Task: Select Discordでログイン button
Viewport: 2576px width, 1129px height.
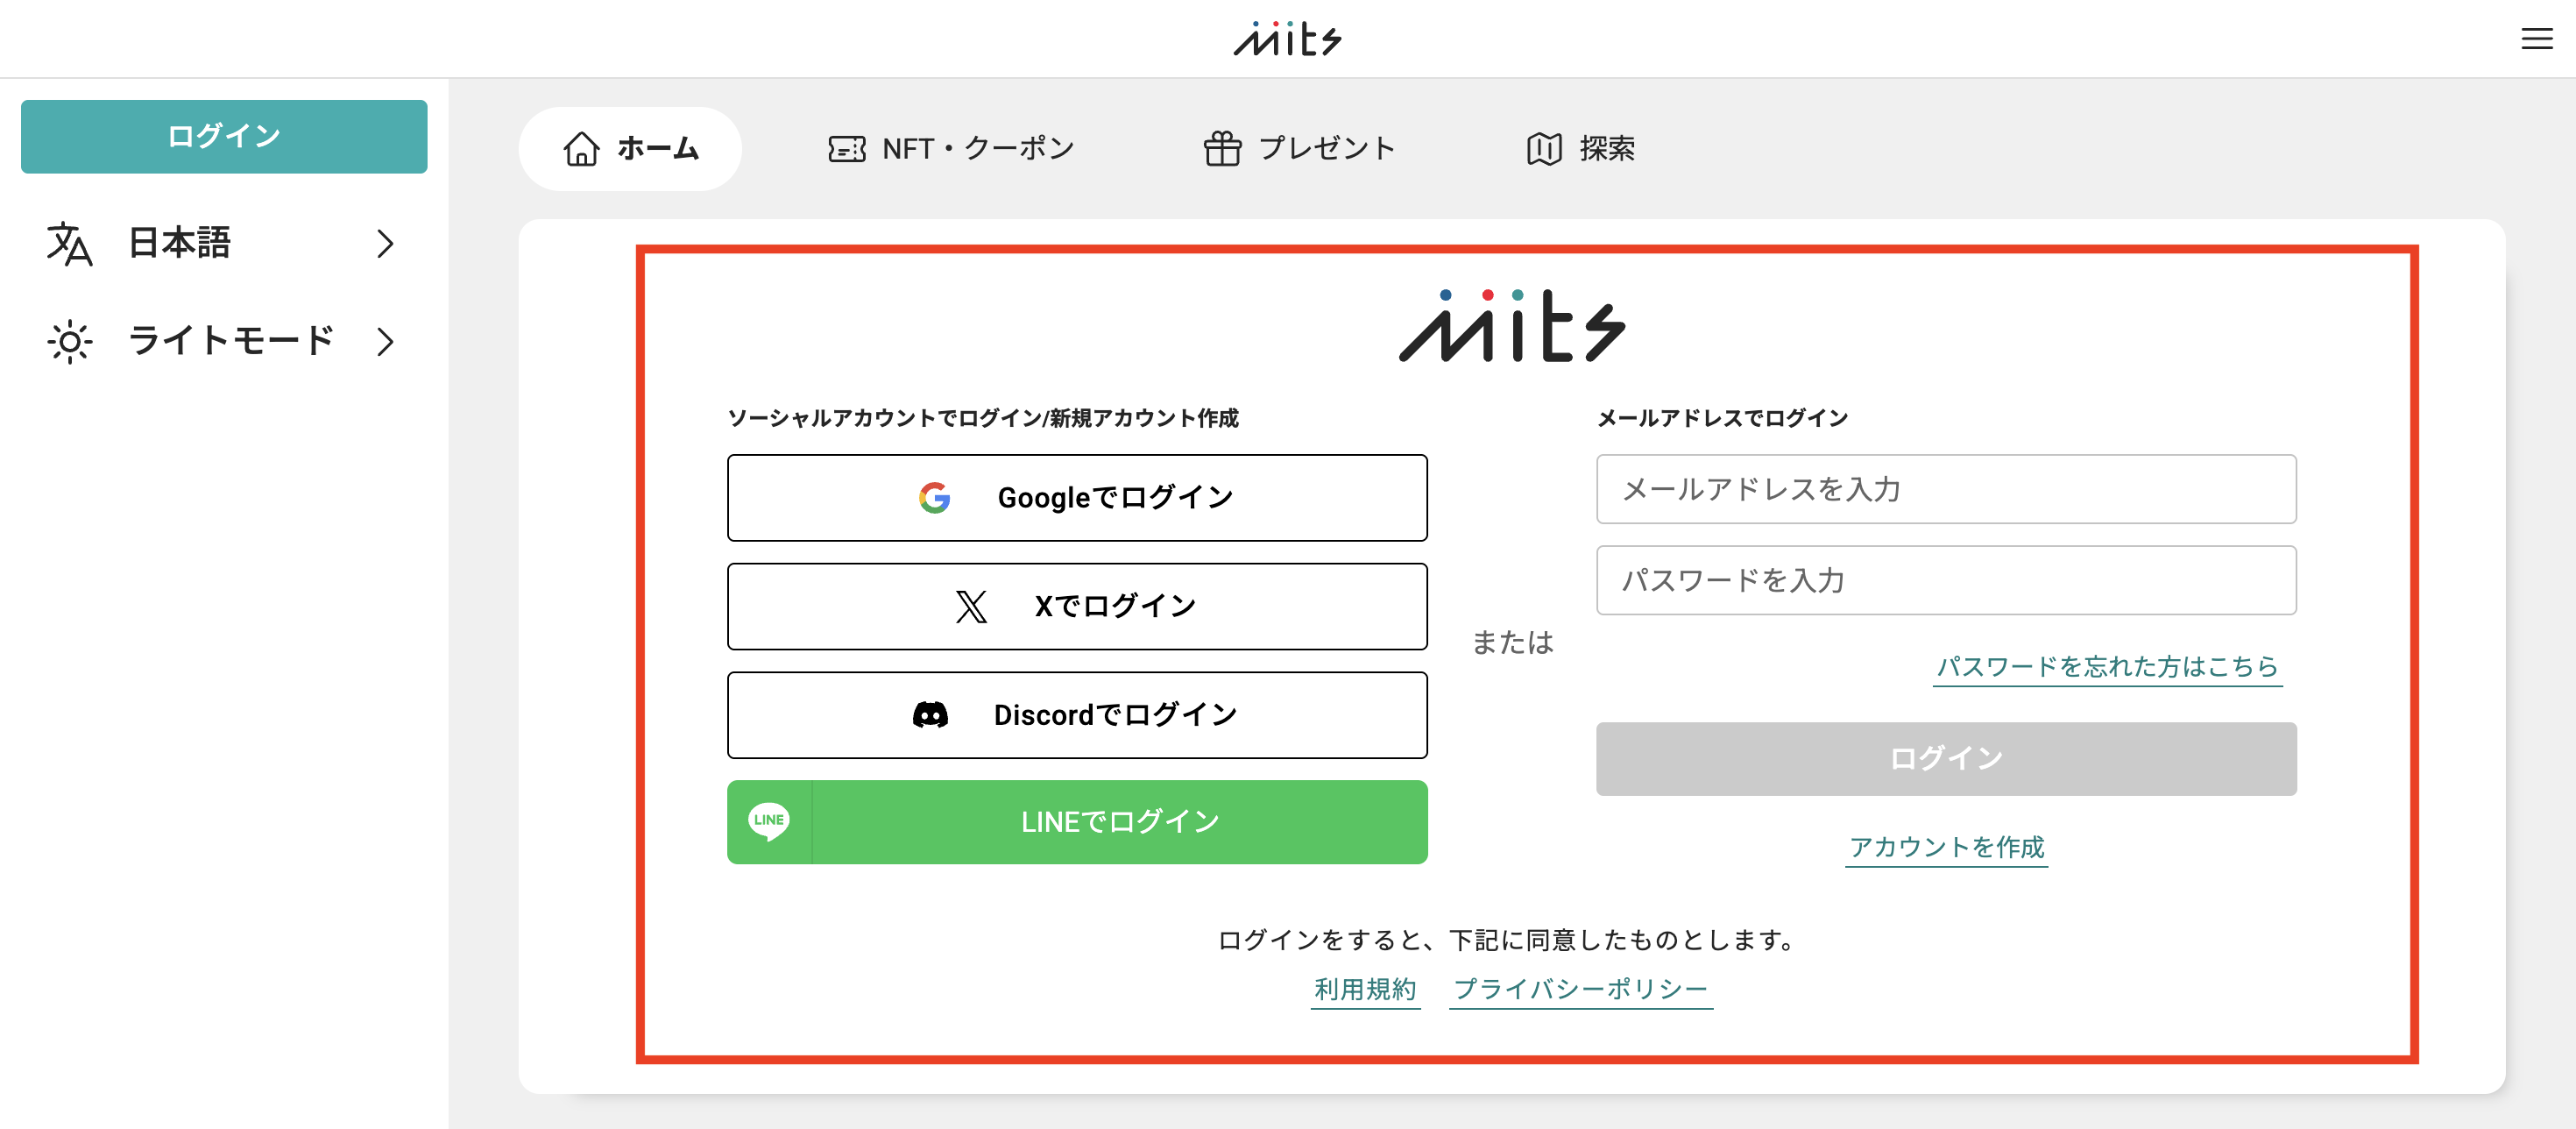Action: [1077, 715]
